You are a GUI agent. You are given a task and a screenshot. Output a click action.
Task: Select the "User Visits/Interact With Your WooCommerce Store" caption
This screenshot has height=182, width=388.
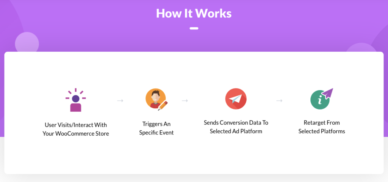point(76,128)
